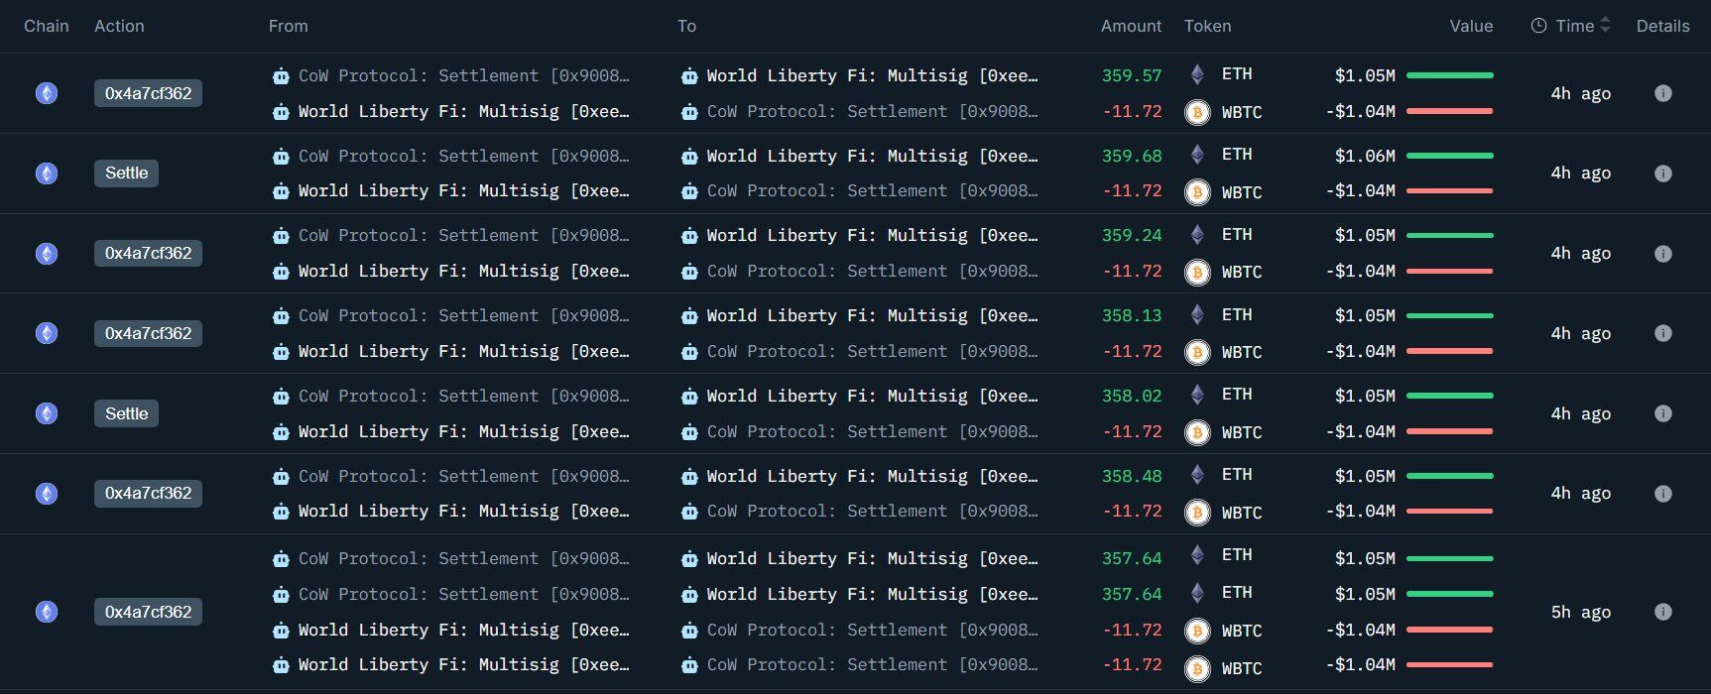1711x694 pixels.
Task: Select the Amount column header
Action: [1130, 26]
